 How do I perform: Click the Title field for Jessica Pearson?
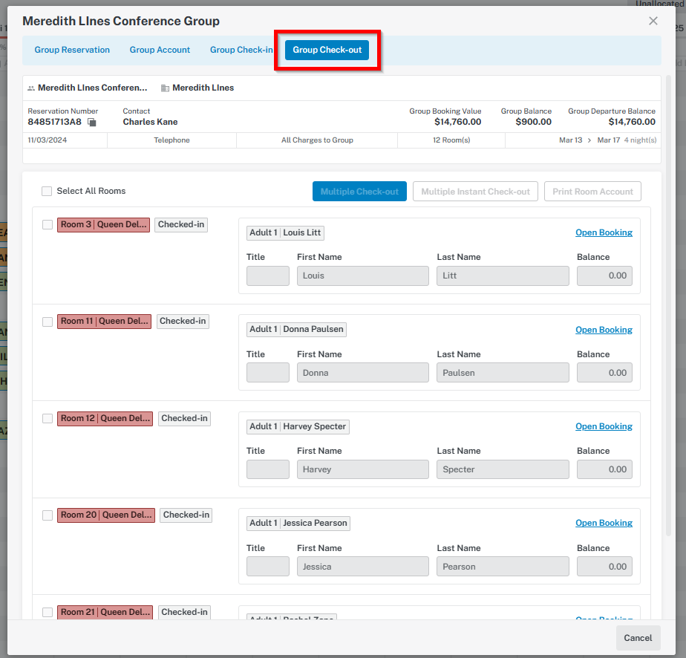(x=268, y=567)
